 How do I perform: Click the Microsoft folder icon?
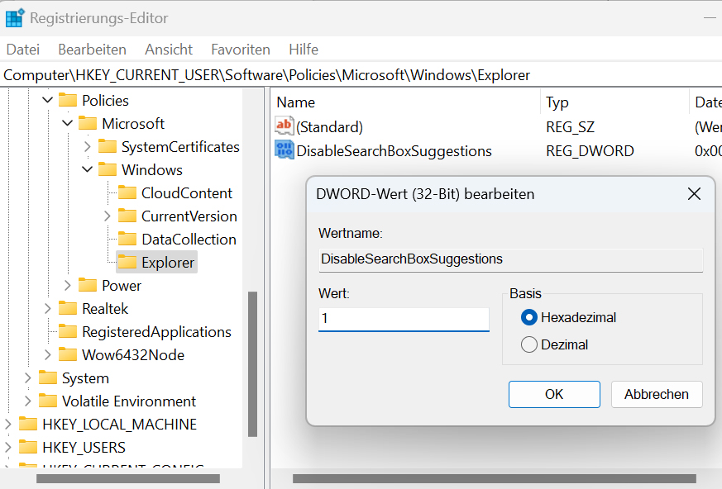click(88, 123)
